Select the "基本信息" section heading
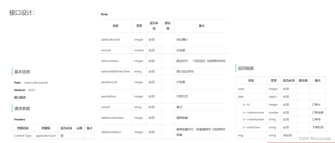This screenshot has height=143, width=335. click(22, 72)
